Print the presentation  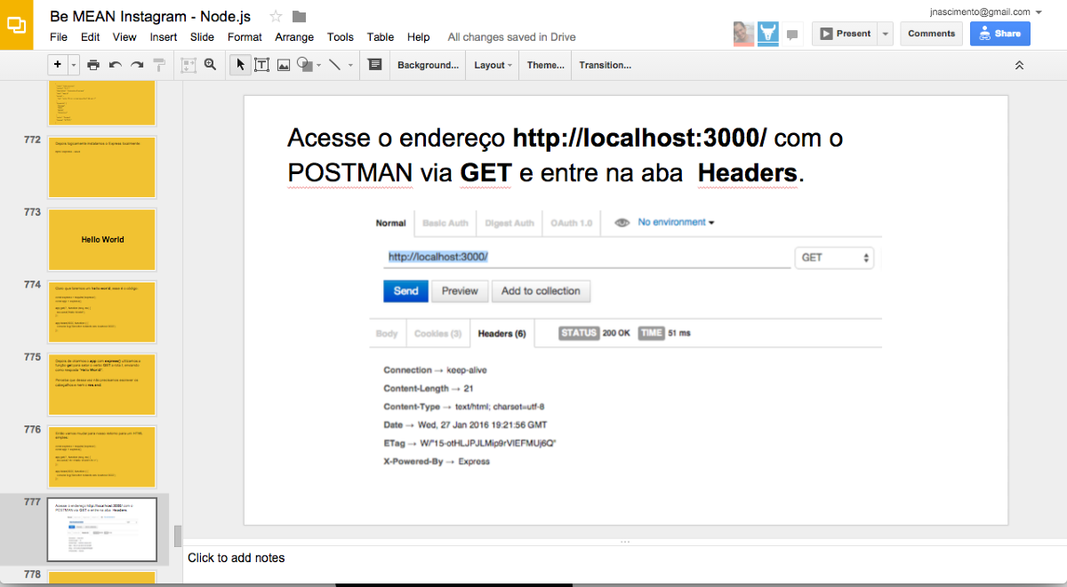(x=93, y=65)
